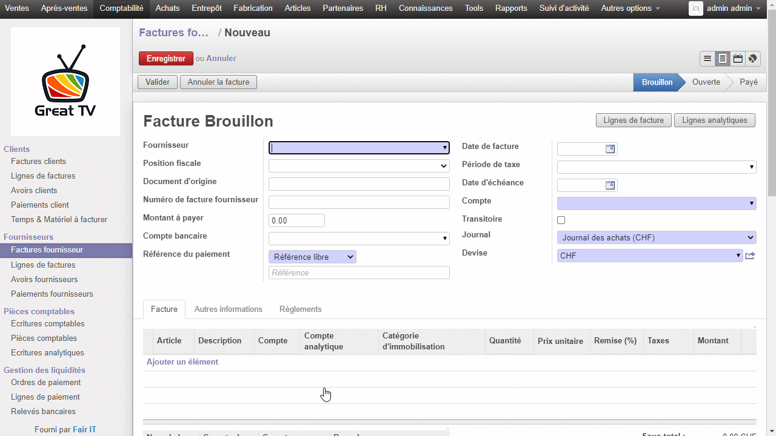Click the Montant à payer field

coord(296,220)
